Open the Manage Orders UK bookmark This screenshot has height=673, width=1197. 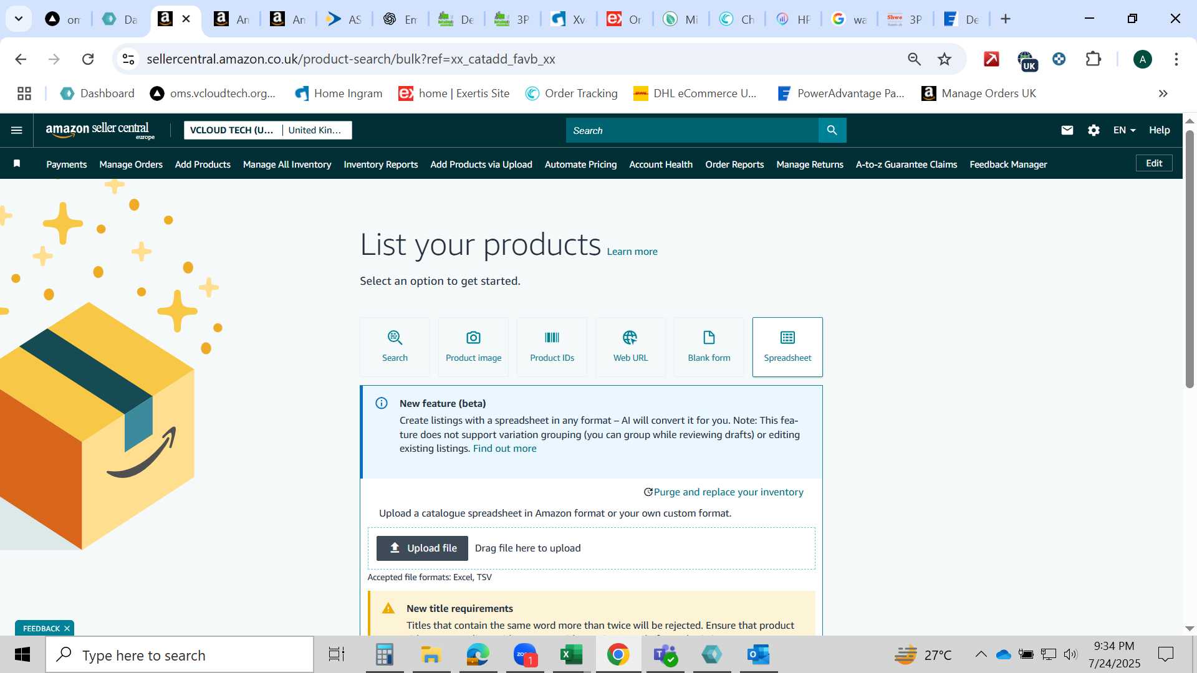point(979,93)
